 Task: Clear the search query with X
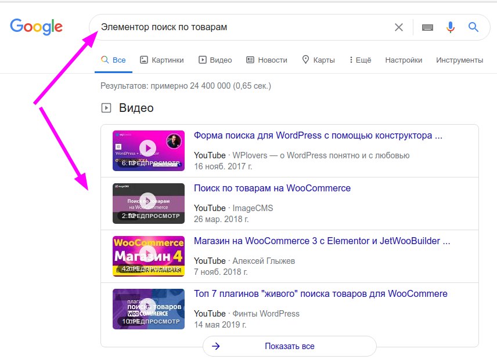click(399, 27)
